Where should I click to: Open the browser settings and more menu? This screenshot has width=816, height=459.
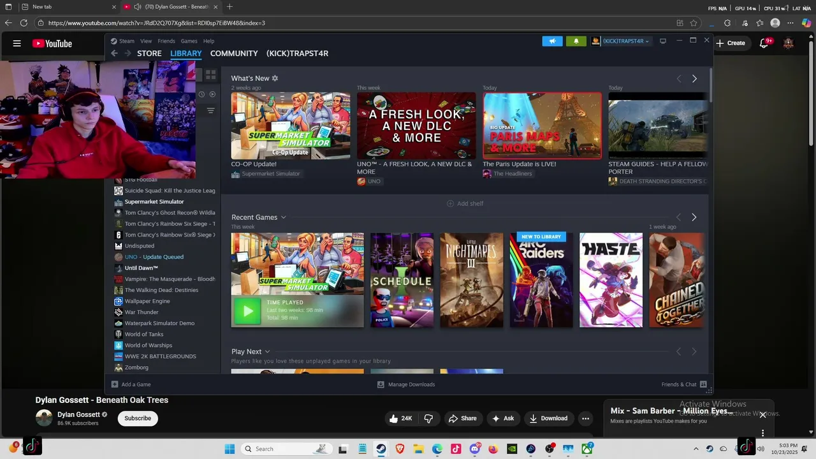pyautogui.click(x=790, y=23)
